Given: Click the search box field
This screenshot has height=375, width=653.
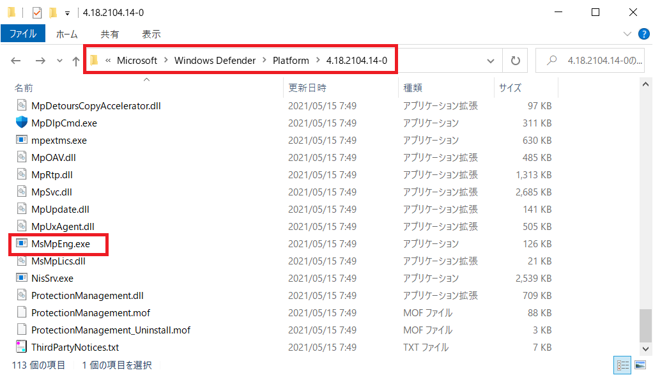Looking at the screenshot, I should pyautogui.click(x=590, y=61).
